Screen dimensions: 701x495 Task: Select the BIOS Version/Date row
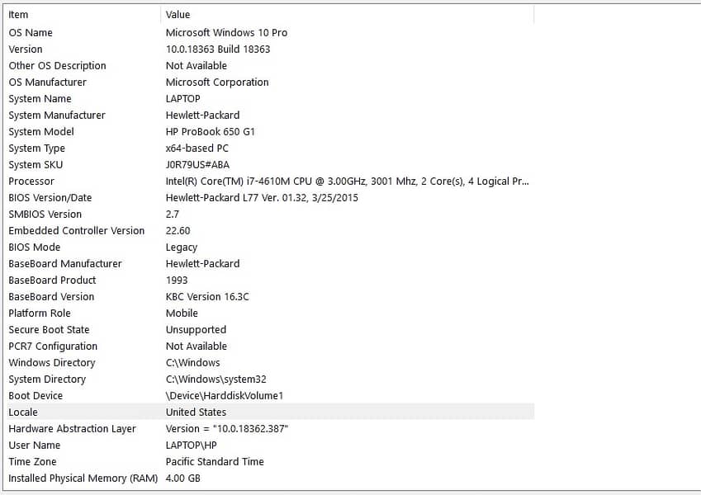[x=50, y=198]
